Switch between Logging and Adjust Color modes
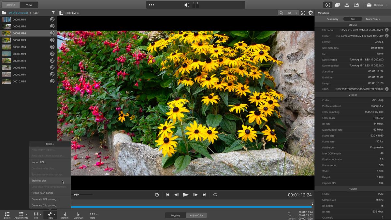The height and width of the screenshot is (220, 391). point(196,215)
